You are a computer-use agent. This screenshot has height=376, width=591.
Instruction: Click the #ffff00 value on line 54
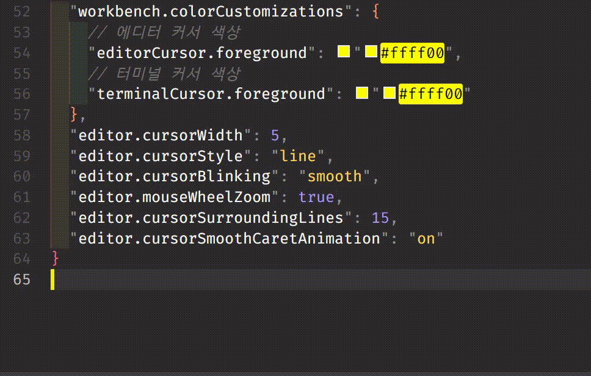412,53
